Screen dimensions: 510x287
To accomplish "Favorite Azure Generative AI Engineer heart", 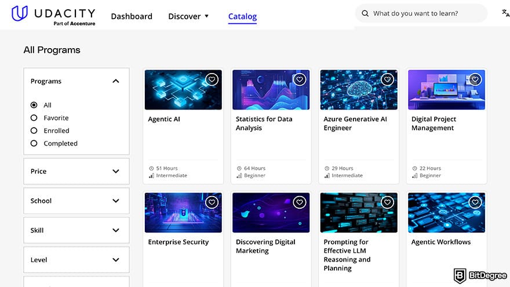I will [387, 79].
